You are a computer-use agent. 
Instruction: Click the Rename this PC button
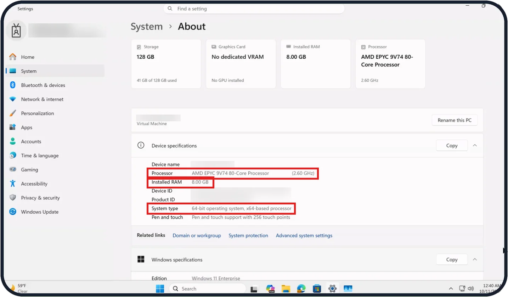[x=455, y=120]
